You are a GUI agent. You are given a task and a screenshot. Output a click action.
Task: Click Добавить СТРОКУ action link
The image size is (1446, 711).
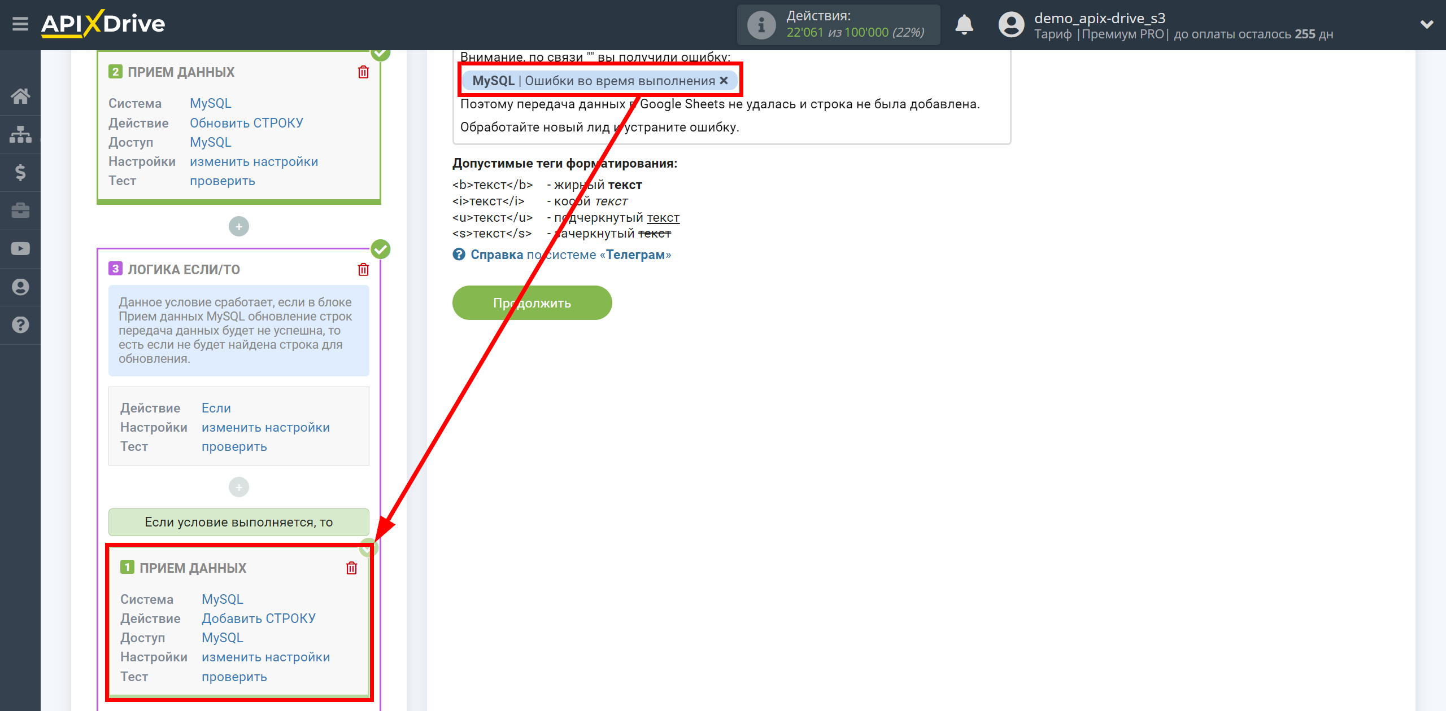(259, 618)
